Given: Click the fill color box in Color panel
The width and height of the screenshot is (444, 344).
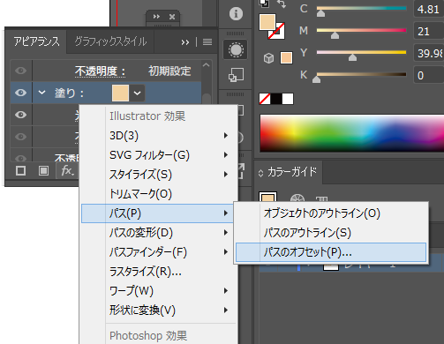Looking at the screenshot, I should click(x=267, y=22).
